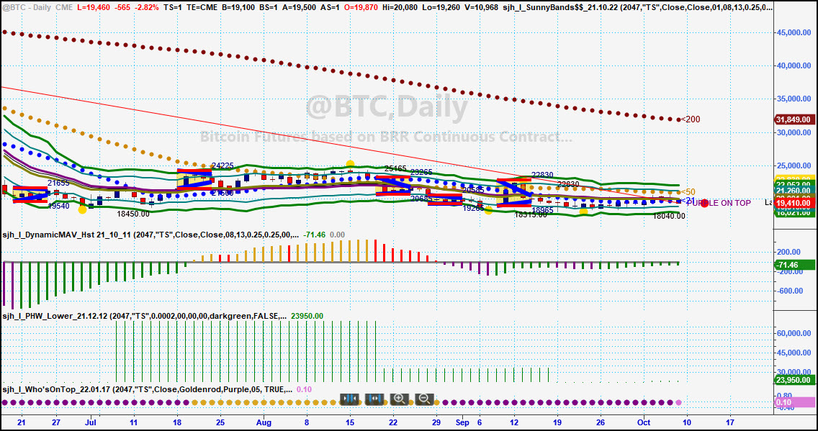The image size is (818, 431).
Task: Click the increase bar spacing icon
Action: tap(374, 399)
